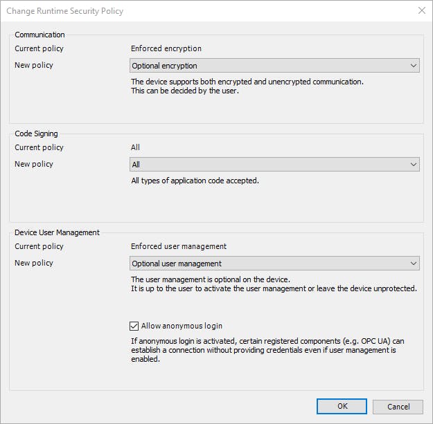Screen dimensions: 433x424
Task: Click the 'Enforced encryption' current policy value
Action: [x=166, y=48]
